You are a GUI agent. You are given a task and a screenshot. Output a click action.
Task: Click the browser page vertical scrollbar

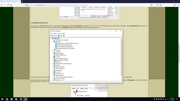click(x=179, y=53)
